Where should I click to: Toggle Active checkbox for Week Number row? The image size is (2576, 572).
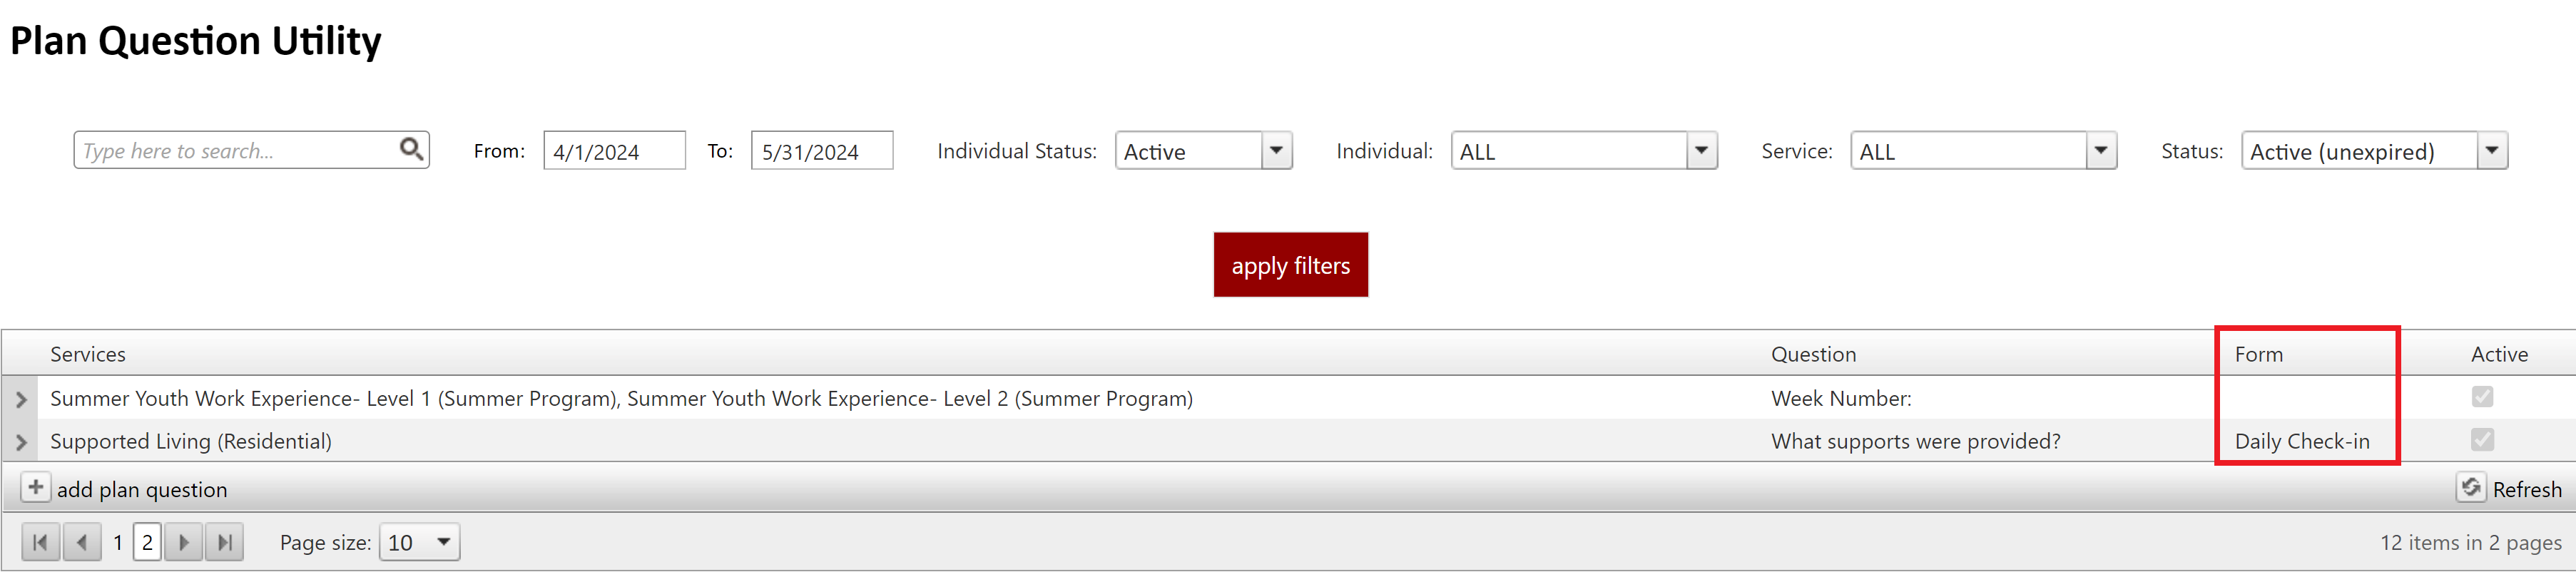2482,397
